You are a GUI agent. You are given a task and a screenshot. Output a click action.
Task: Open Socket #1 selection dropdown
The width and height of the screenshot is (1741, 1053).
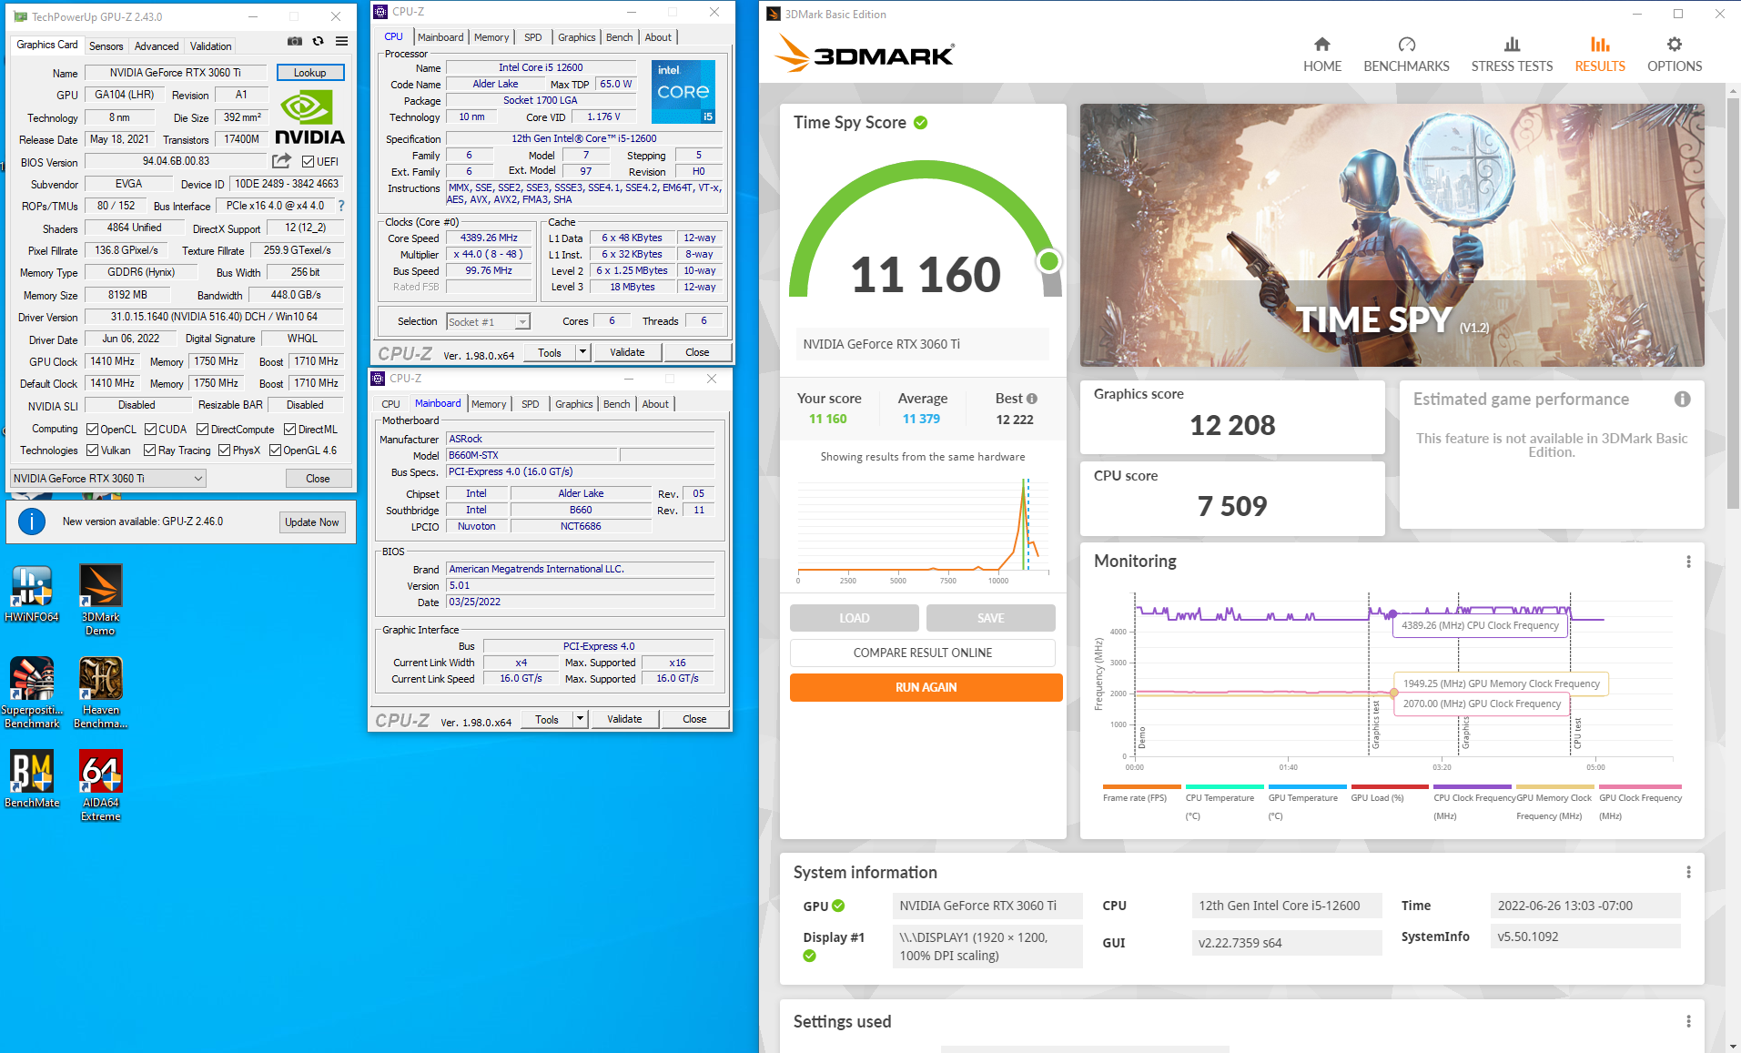[x=489, y=321]
